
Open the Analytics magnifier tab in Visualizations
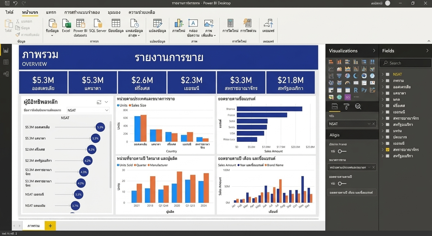click(x=358, y=107)
